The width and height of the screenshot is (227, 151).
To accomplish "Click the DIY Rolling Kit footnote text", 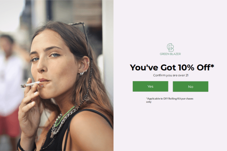I will coord(170,100).
